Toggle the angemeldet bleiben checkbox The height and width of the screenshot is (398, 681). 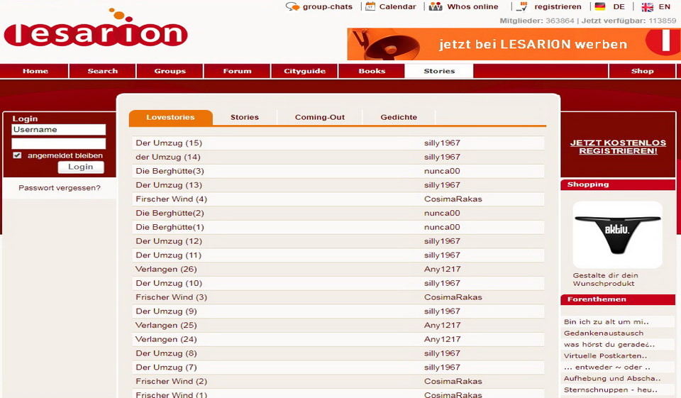[18, 155]
